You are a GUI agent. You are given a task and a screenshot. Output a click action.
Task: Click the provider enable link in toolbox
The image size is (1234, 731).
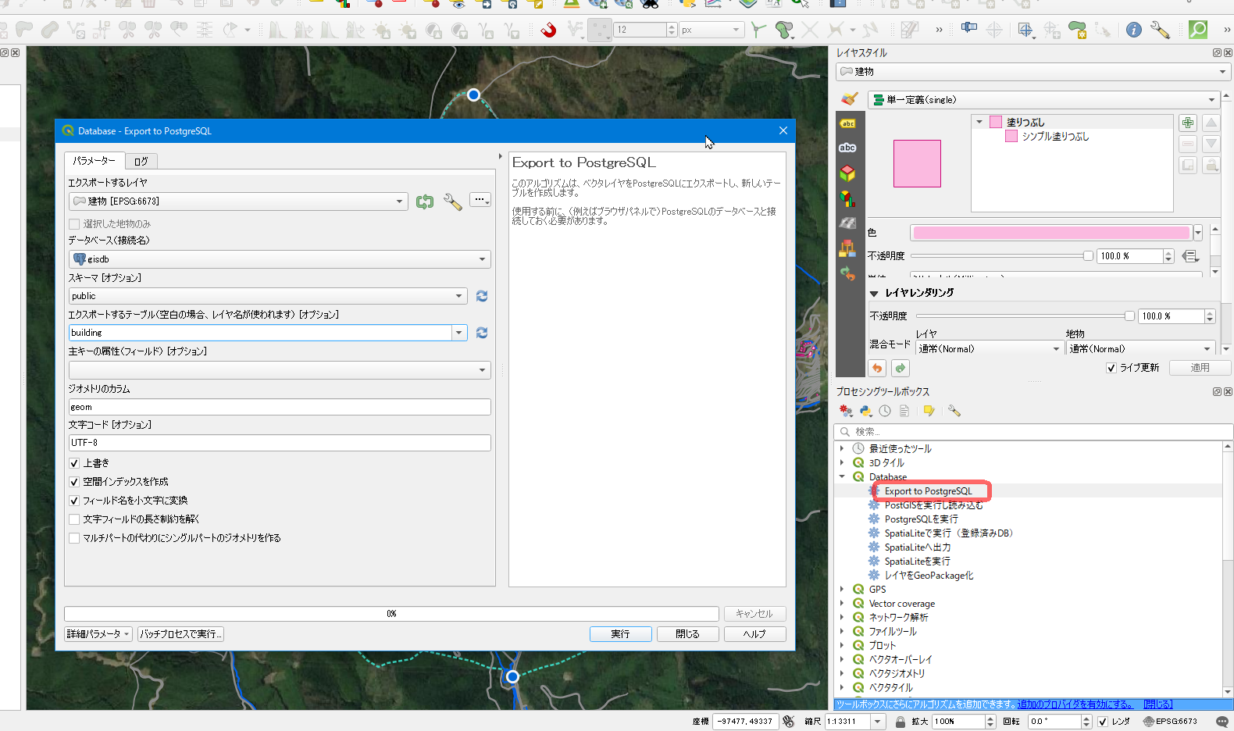(x=1075, y=704)
